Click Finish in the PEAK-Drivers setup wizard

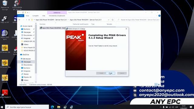pos(110,73)
